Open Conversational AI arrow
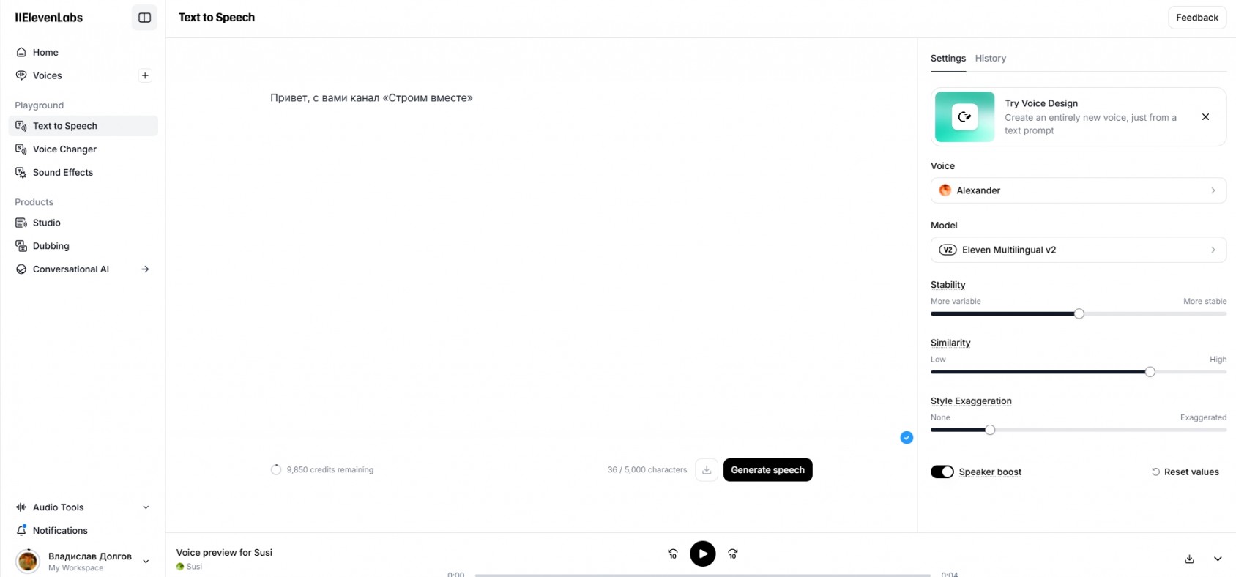Image resolution: width=1236 pixels, height=577 pixels. click(145, 269)
